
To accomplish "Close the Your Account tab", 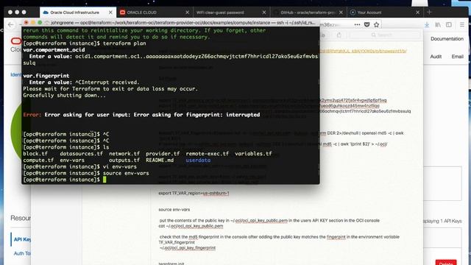I will click(x=417, y=13).
